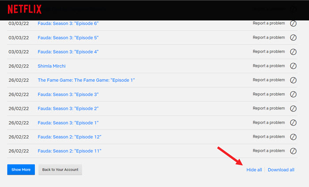Open the Shimla Mirchi title link
The width and height of the screenshot is (309, 187).
click(x=52, y=66)
